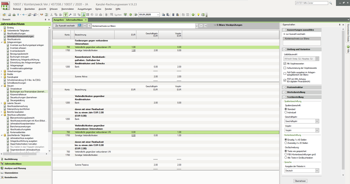Collapse the Anlagevermögen tree node

point(1,42)
